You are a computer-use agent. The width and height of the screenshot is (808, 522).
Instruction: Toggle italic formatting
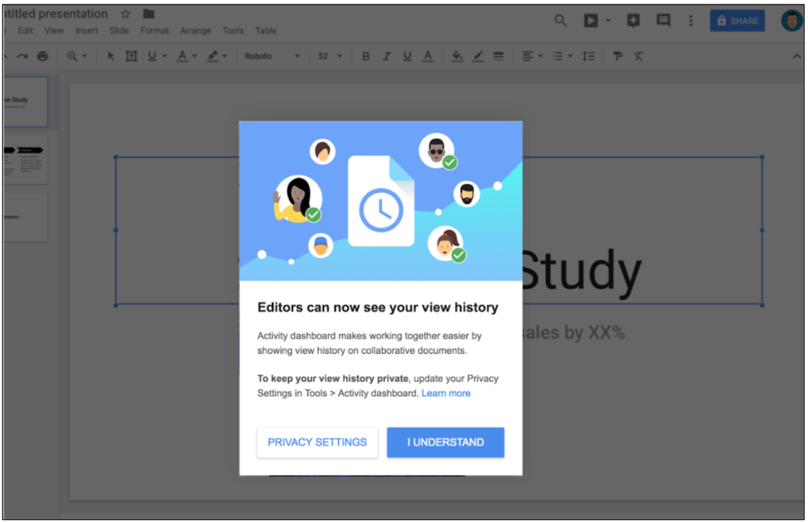click(x=387, y=56)
